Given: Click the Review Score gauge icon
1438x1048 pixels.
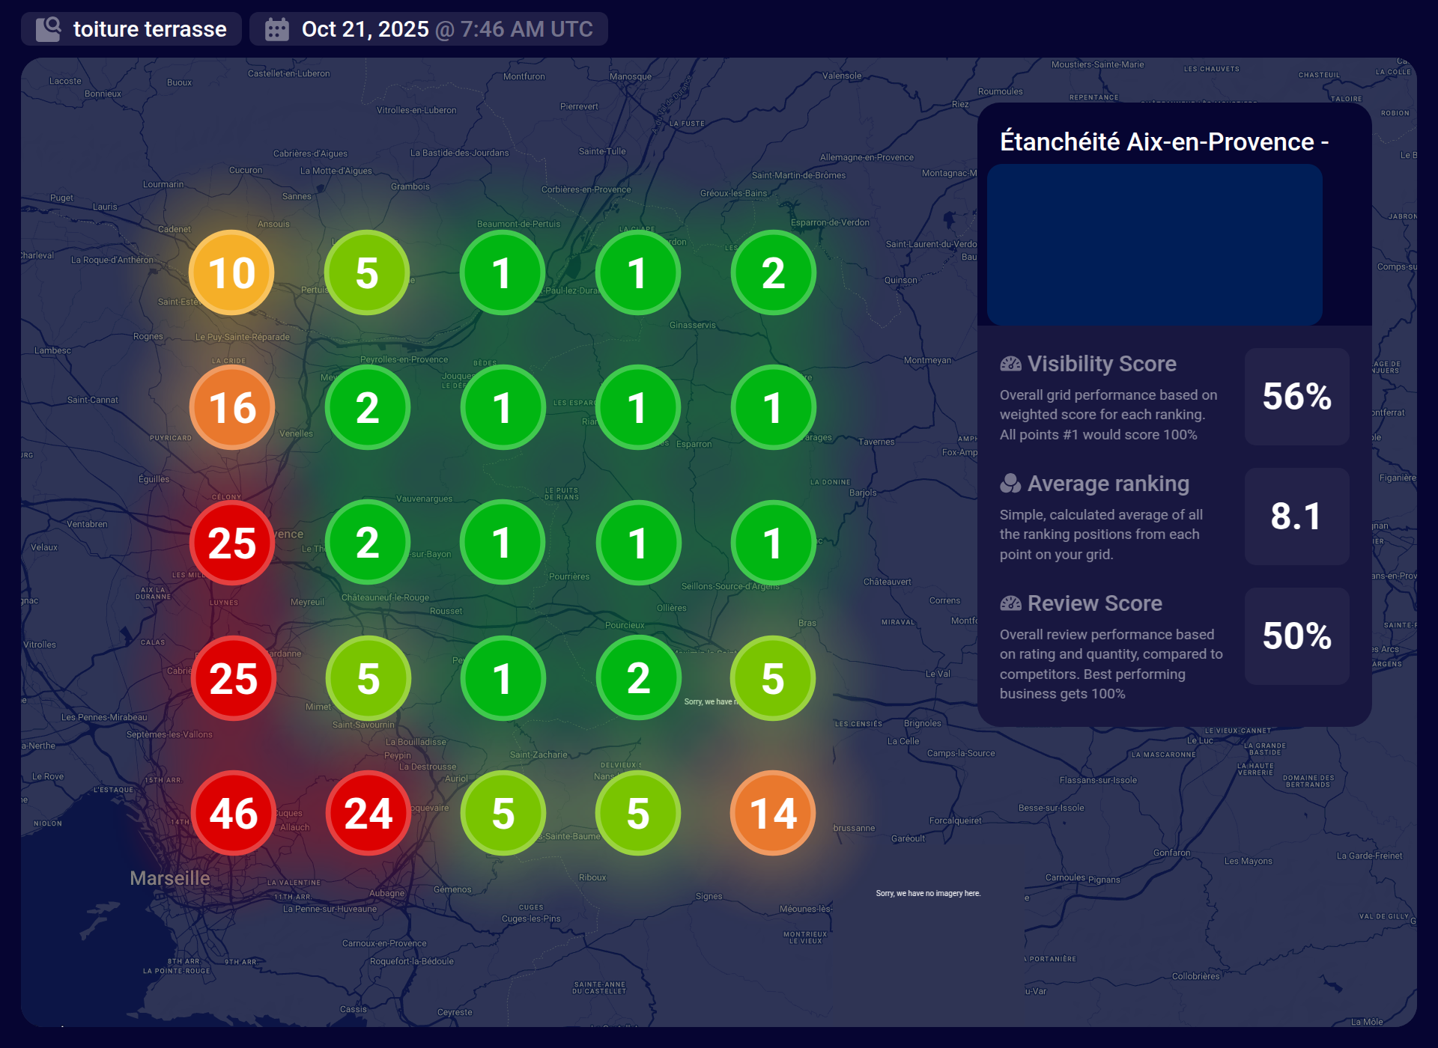Looking at the screenshot, I should coord(1010,603).
